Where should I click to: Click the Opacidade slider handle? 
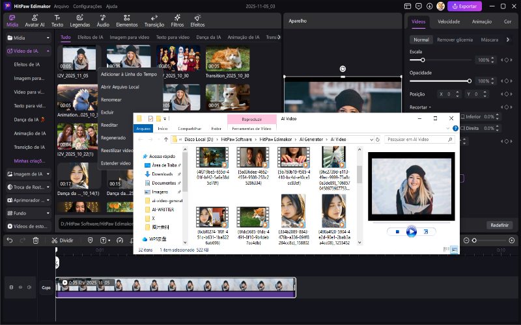[469, 81]
